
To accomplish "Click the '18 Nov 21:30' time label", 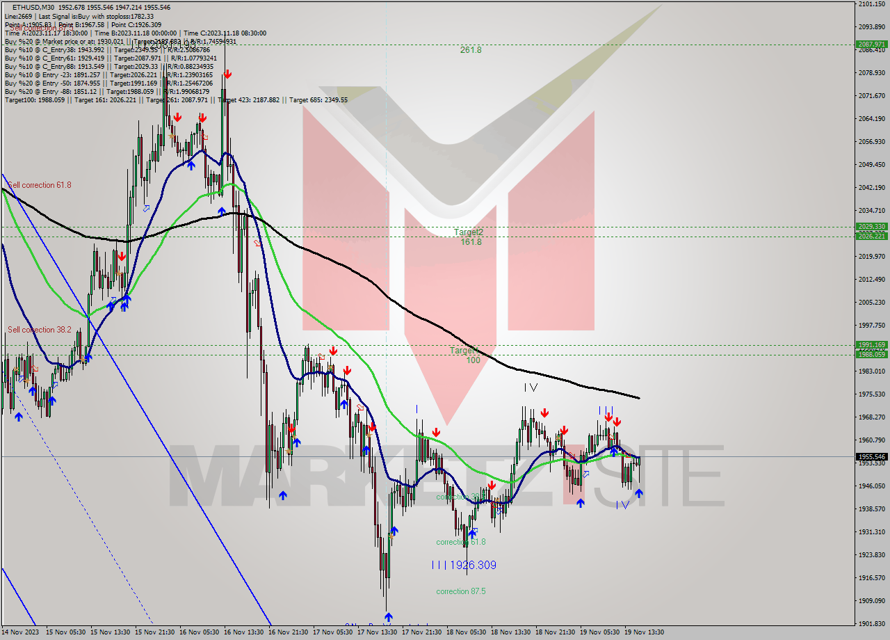I will pyautogui.click(x=556, y=633).
